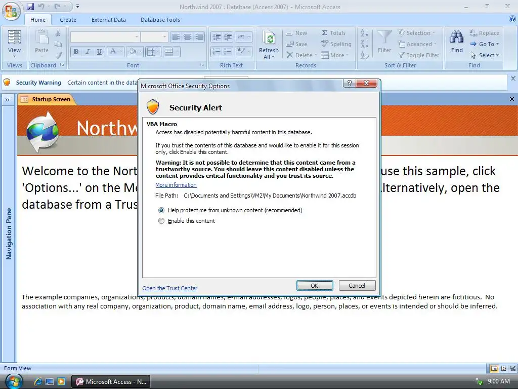This screenshot has height=389, width=518.
Task: Click the Numbering list icon in Rich Text
Action: [217, 51]
